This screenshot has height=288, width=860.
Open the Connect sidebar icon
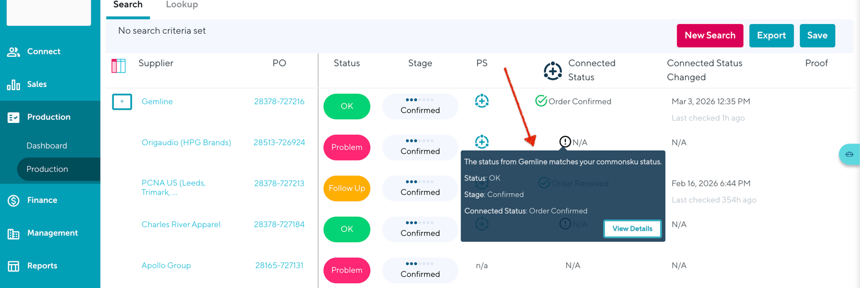click(13, 52)
